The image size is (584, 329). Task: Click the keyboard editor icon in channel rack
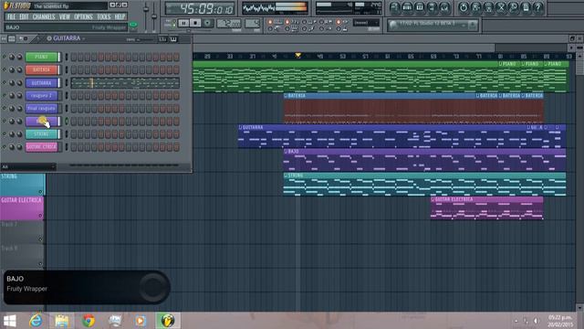(173, 38)
